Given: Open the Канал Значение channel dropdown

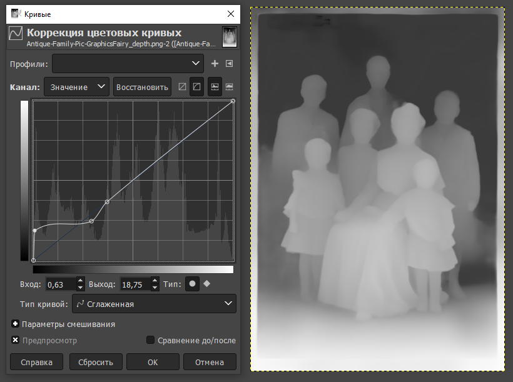Looking at the screenshot, I should pos(76,87).
